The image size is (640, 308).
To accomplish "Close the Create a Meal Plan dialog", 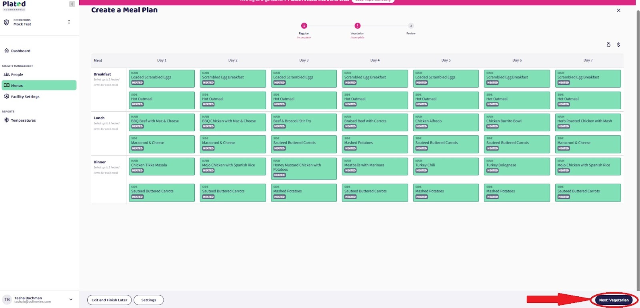I will pyautogui.click(x=618, y=10).
